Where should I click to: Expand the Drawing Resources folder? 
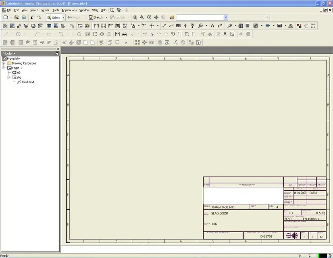pyautogui.click(x=4, y=63)
